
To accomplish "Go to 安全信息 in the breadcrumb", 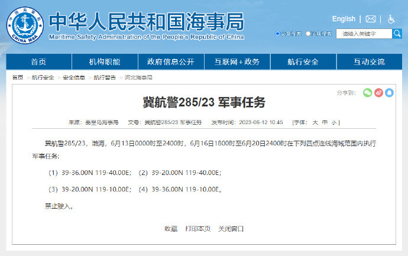I will tap(74, 77).
